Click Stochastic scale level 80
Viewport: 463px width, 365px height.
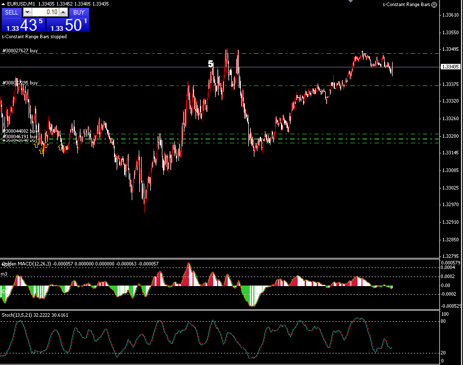pyautogui.click(x=443, y=321)
